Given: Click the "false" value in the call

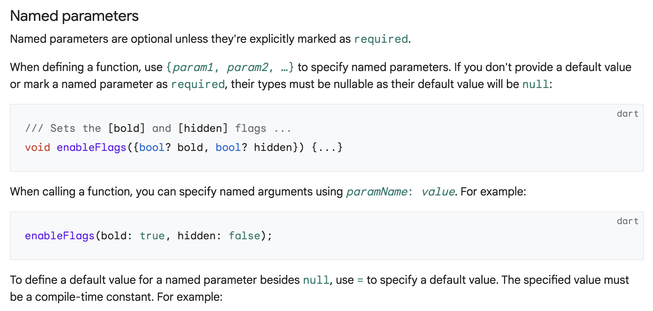Looking at the screenshot, I should pyautogui.click(x=244, y=236).
